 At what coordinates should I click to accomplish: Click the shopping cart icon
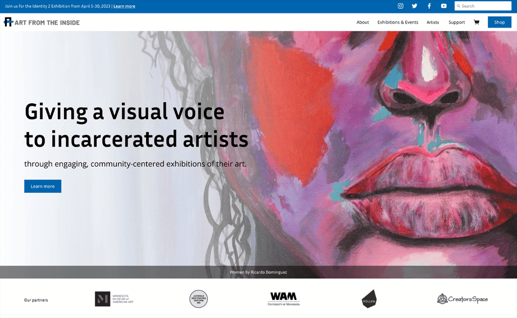tap(477, 22)
